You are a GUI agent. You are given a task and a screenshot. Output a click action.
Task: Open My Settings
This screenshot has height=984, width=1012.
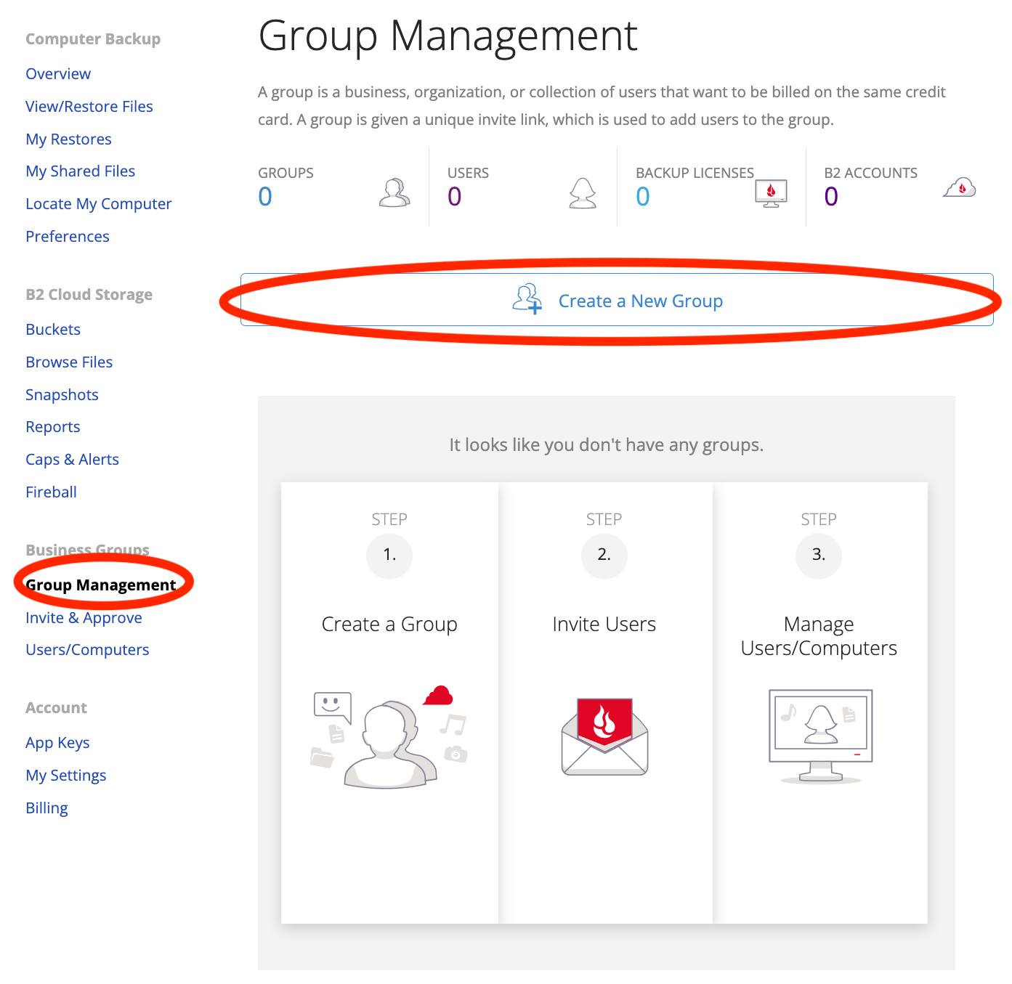click(x=66, y=776)
